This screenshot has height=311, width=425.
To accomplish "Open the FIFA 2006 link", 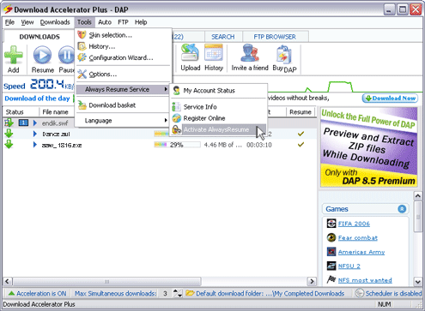I will (x=354, y=224).
